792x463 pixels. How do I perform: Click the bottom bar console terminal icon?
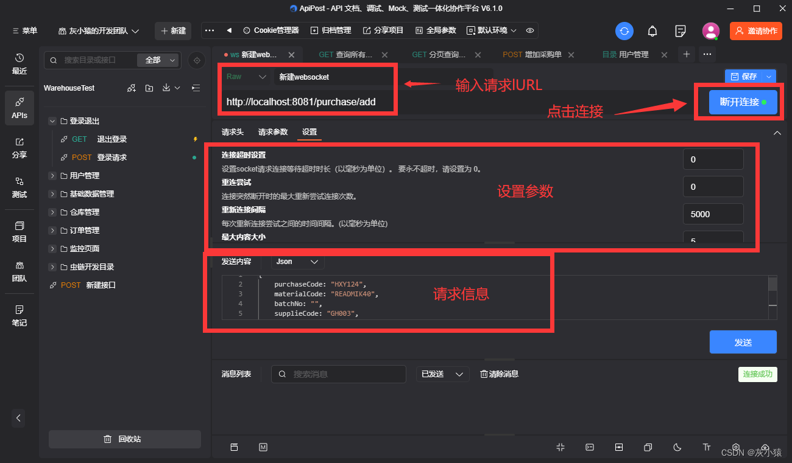click(590, 447)
